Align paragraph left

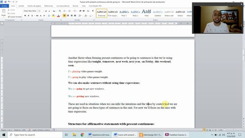64,16
